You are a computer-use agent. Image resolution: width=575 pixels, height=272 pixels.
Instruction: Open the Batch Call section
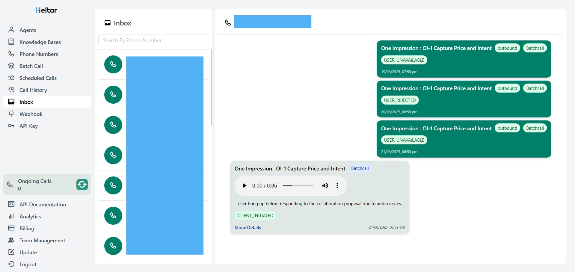(31, 66)
